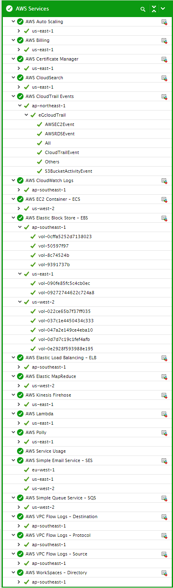Collapse all tree nodes with double-arrow icon

point(154,9)
